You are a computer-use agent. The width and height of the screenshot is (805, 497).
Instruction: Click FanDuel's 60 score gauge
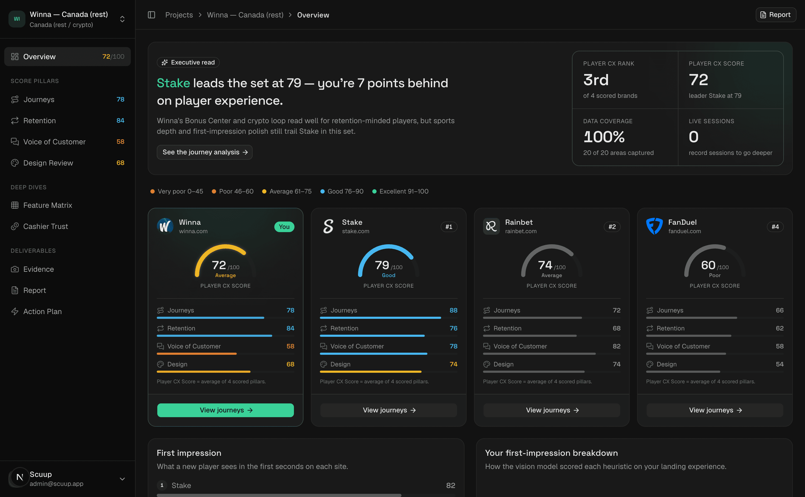[x=715, y=261]
